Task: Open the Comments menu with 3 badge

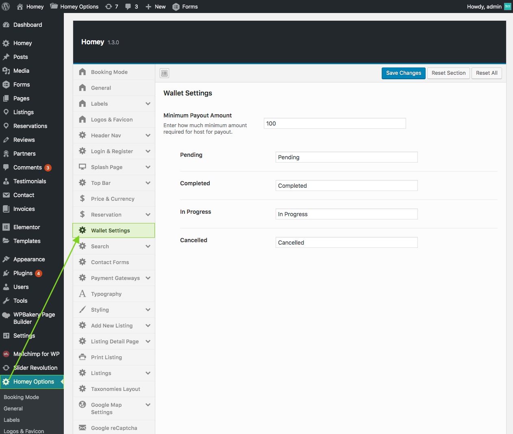Action: (x=32, y=167)
